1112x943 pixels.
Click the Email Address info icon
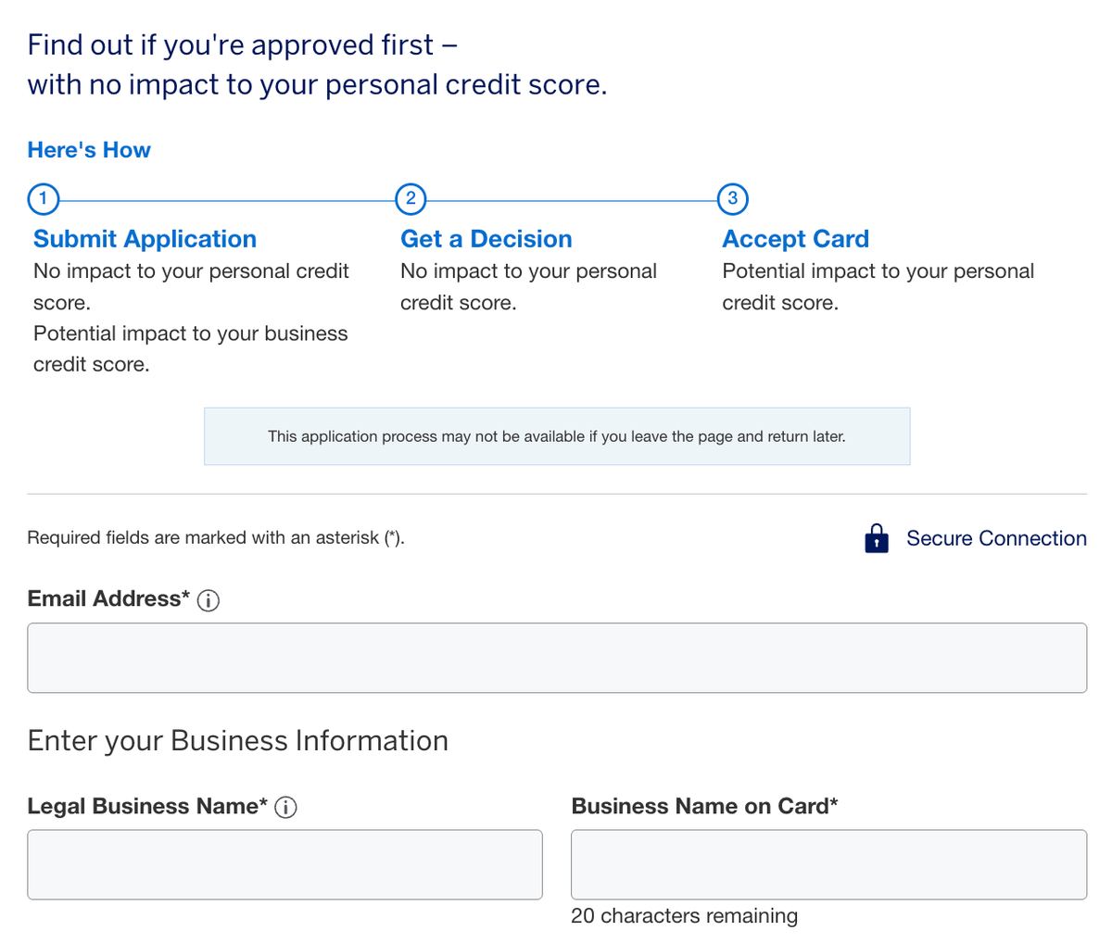[209, 600]
